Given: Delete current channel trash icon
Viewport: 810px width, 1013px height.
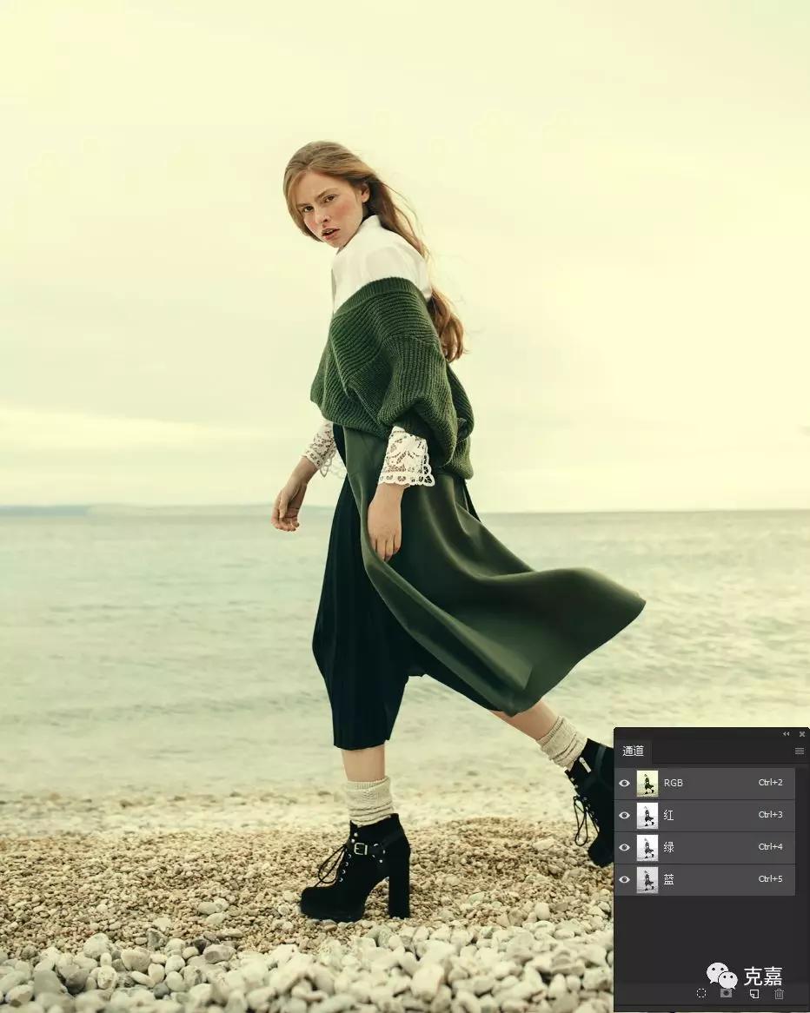Looking at the screenshot, I should point(779,994).
